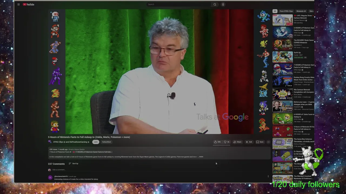The width and height of the screenshot is (346, 194).
Task: Open the Share dialog for the video
Action: tap(237, 142)
